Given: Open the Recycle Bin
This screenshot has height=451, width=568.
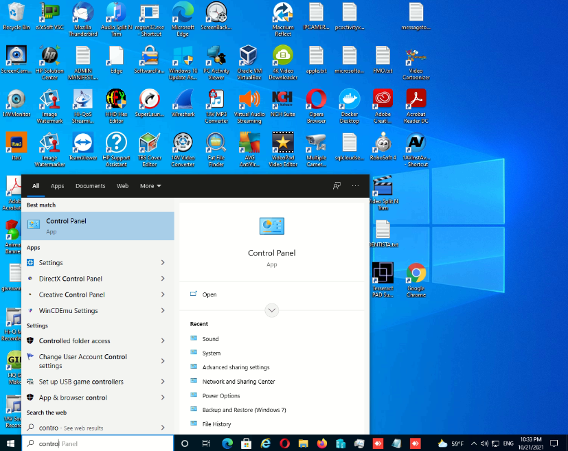Looking at the screenshot, I should (16, 13).
